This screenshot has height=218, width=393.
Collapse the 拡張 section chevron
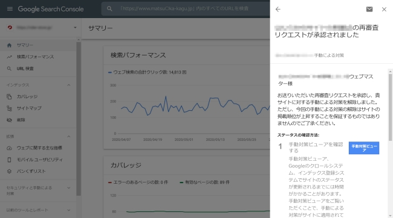click(69, 137)
